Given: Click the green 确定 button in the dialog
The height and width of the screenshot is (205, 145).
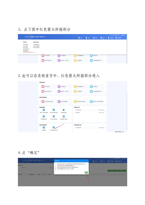Looking at the screenshot, I should tap(86, 173).
